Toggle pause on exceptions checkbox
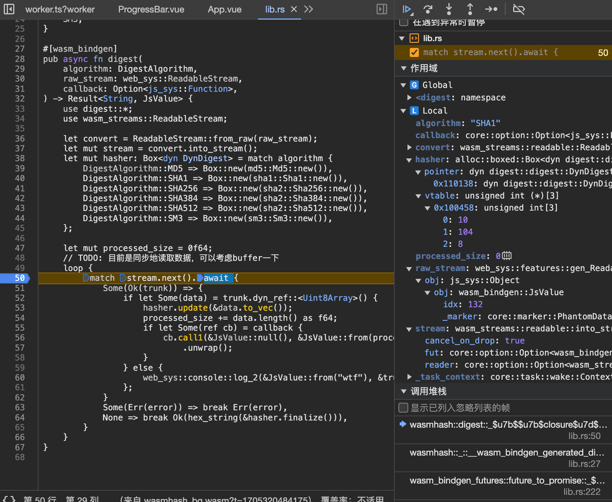The image size is (612, 502). [x=404, y=22]
